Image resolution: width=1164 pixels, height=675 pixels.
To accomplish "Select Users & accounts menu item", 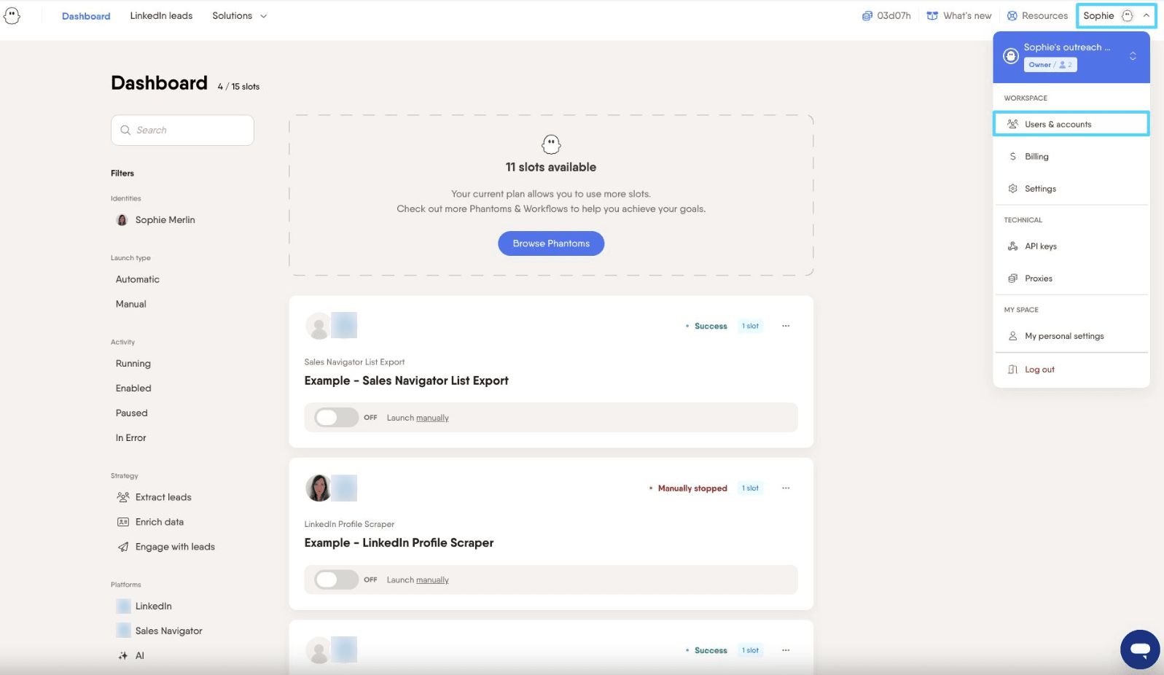I will 1071,124.
